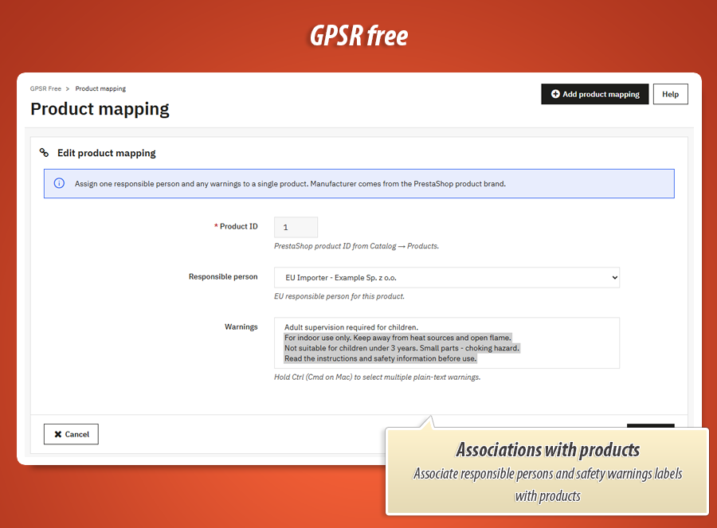Open the Help button

(x=670, y=94)
